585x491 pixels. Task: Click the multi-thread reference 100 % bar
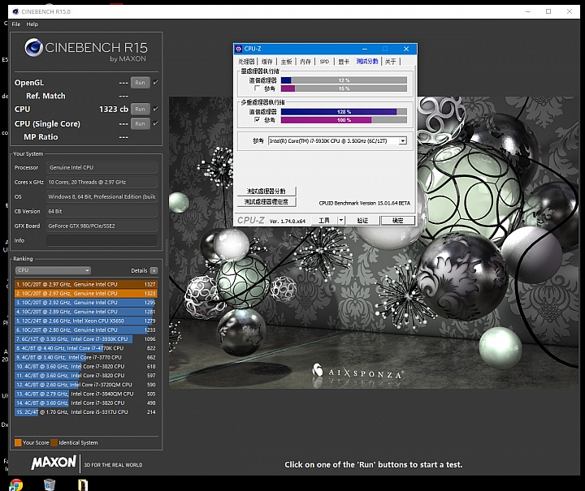click(344, 120)
